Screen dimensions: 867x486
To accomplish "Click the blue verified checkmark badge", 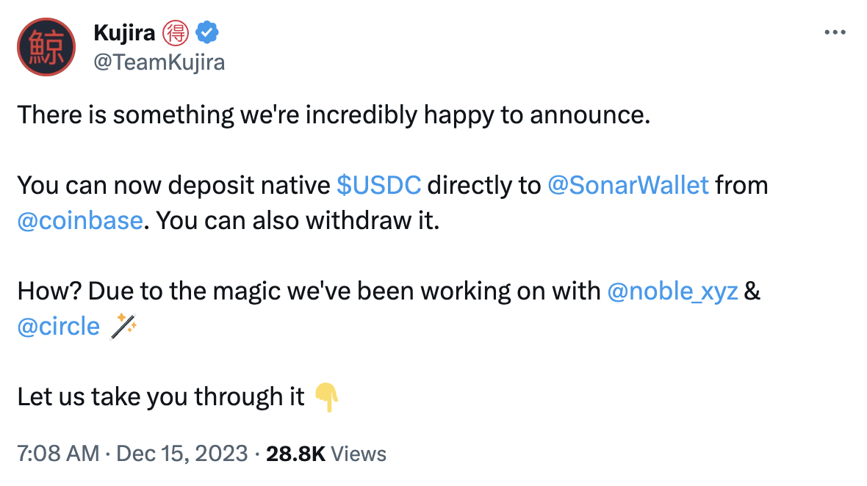I will 206,32.
